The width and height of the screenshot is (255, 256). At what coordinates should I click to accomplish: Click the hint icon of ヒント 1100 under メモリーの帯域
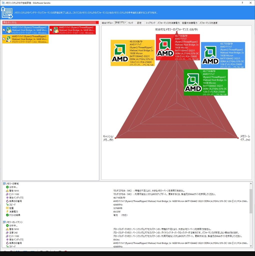[x=7, y=194]
